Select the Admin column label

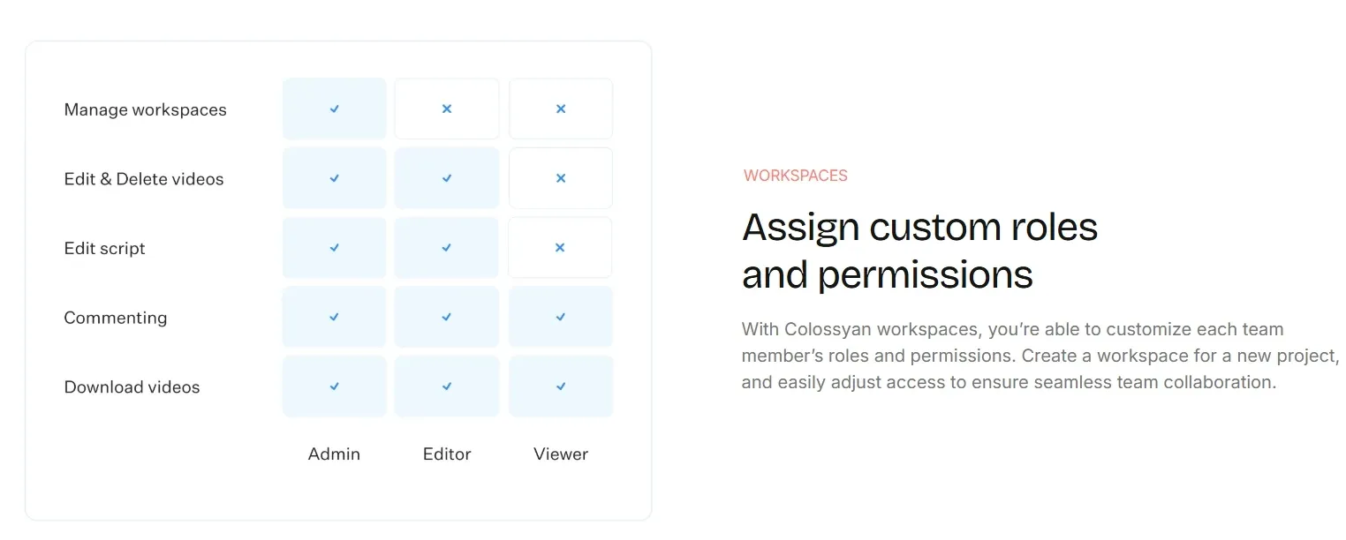(334, 454)
